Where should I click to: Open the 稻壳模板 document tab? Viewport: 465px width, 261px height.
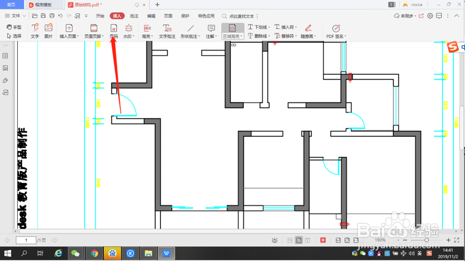pyautogui.click(x=45, y=5)
